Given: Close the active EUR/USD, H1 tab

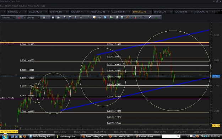Looking at the screenshot, I should pos(150,12).
